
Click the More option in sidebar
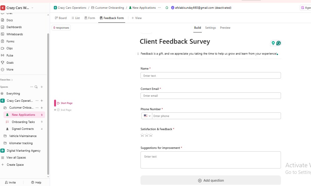click(10, 69)
